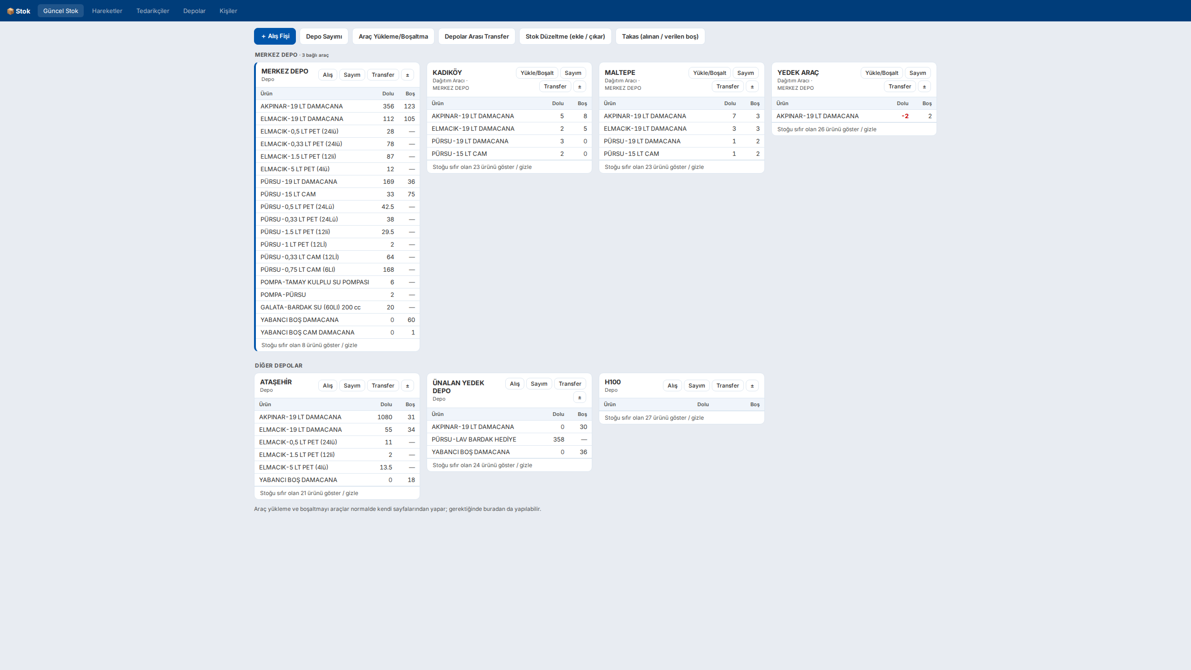The image size is (1191, 670).
Task: Open the ± adjustment for MALTEPE vehicle
Action: 752,87
